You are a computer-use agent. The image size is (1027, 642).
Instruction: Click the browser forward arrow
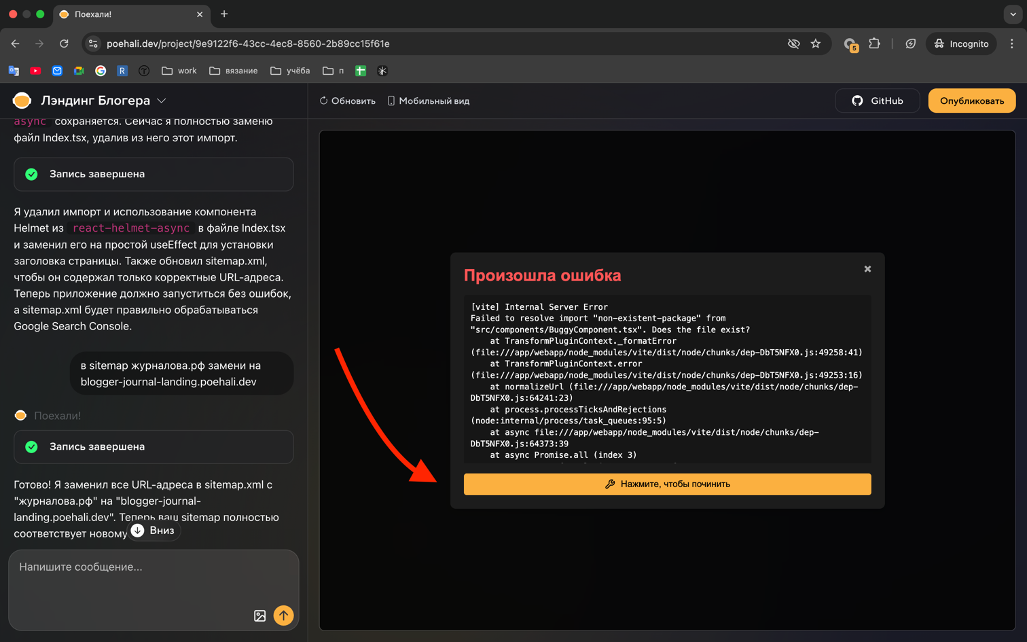pos(39,43)
